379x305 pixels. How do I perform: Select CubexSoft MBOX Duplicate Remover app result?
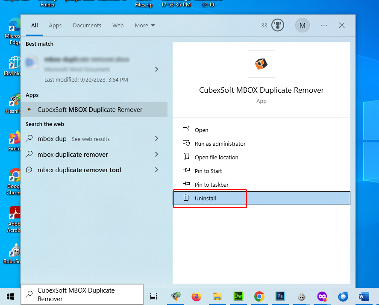[x=94, y=109]
